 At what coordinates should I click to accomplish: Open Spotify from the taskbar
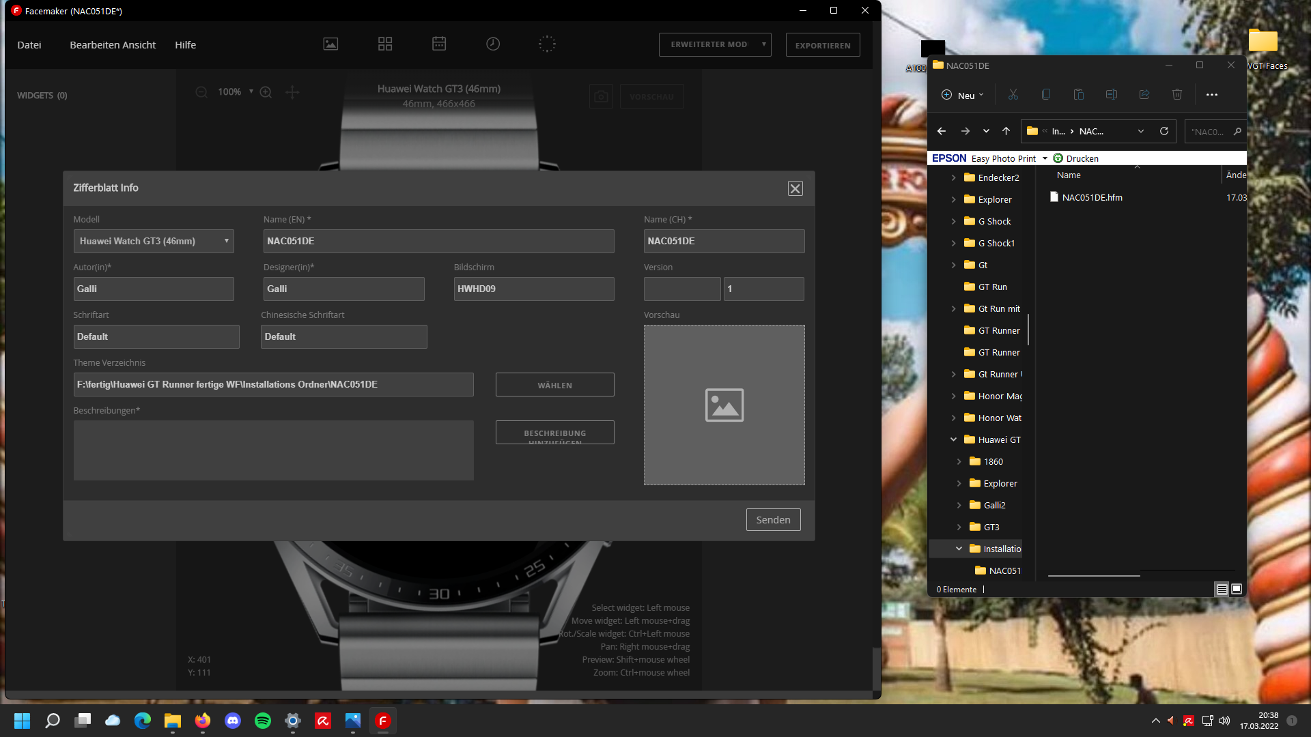point(263,721)
